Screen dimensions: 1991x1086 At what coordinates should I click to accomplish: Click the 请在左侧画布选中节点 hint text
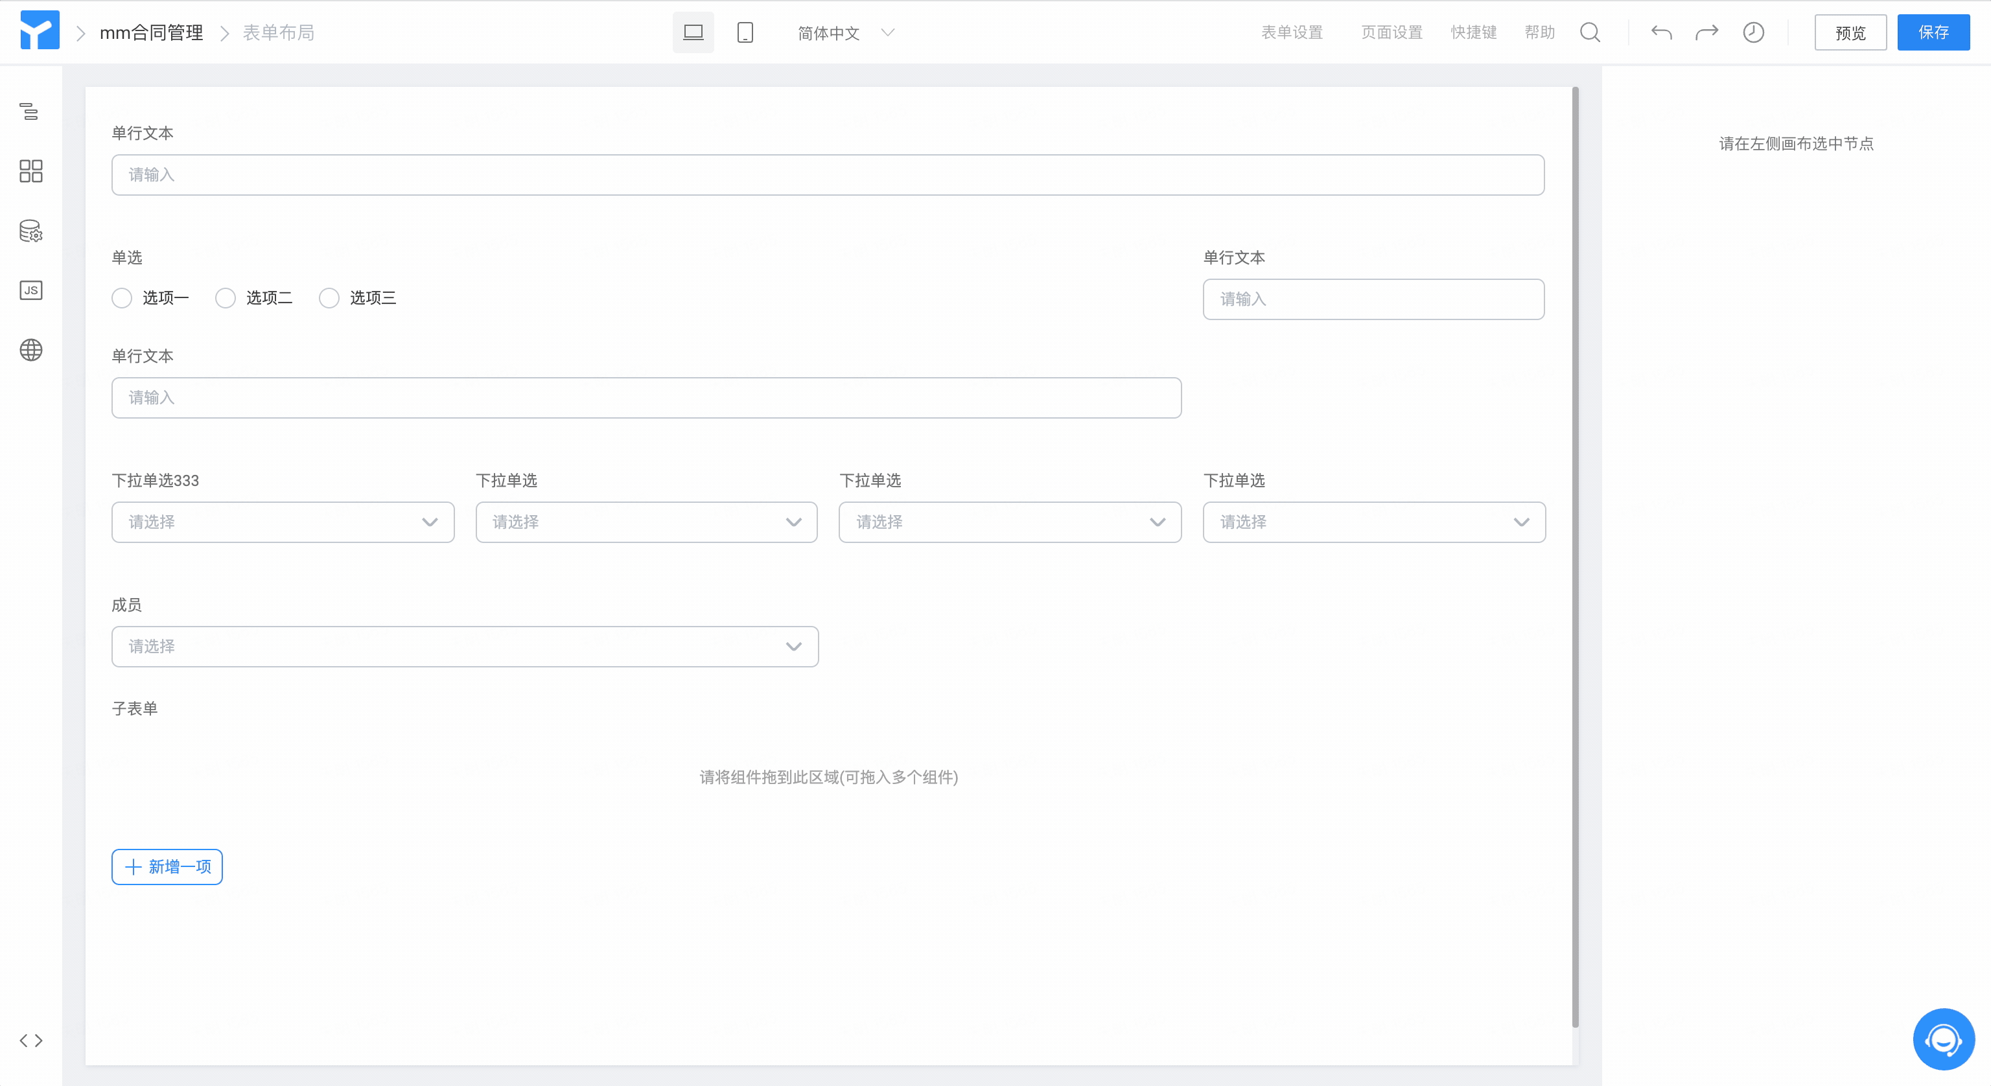point(1796,144)
